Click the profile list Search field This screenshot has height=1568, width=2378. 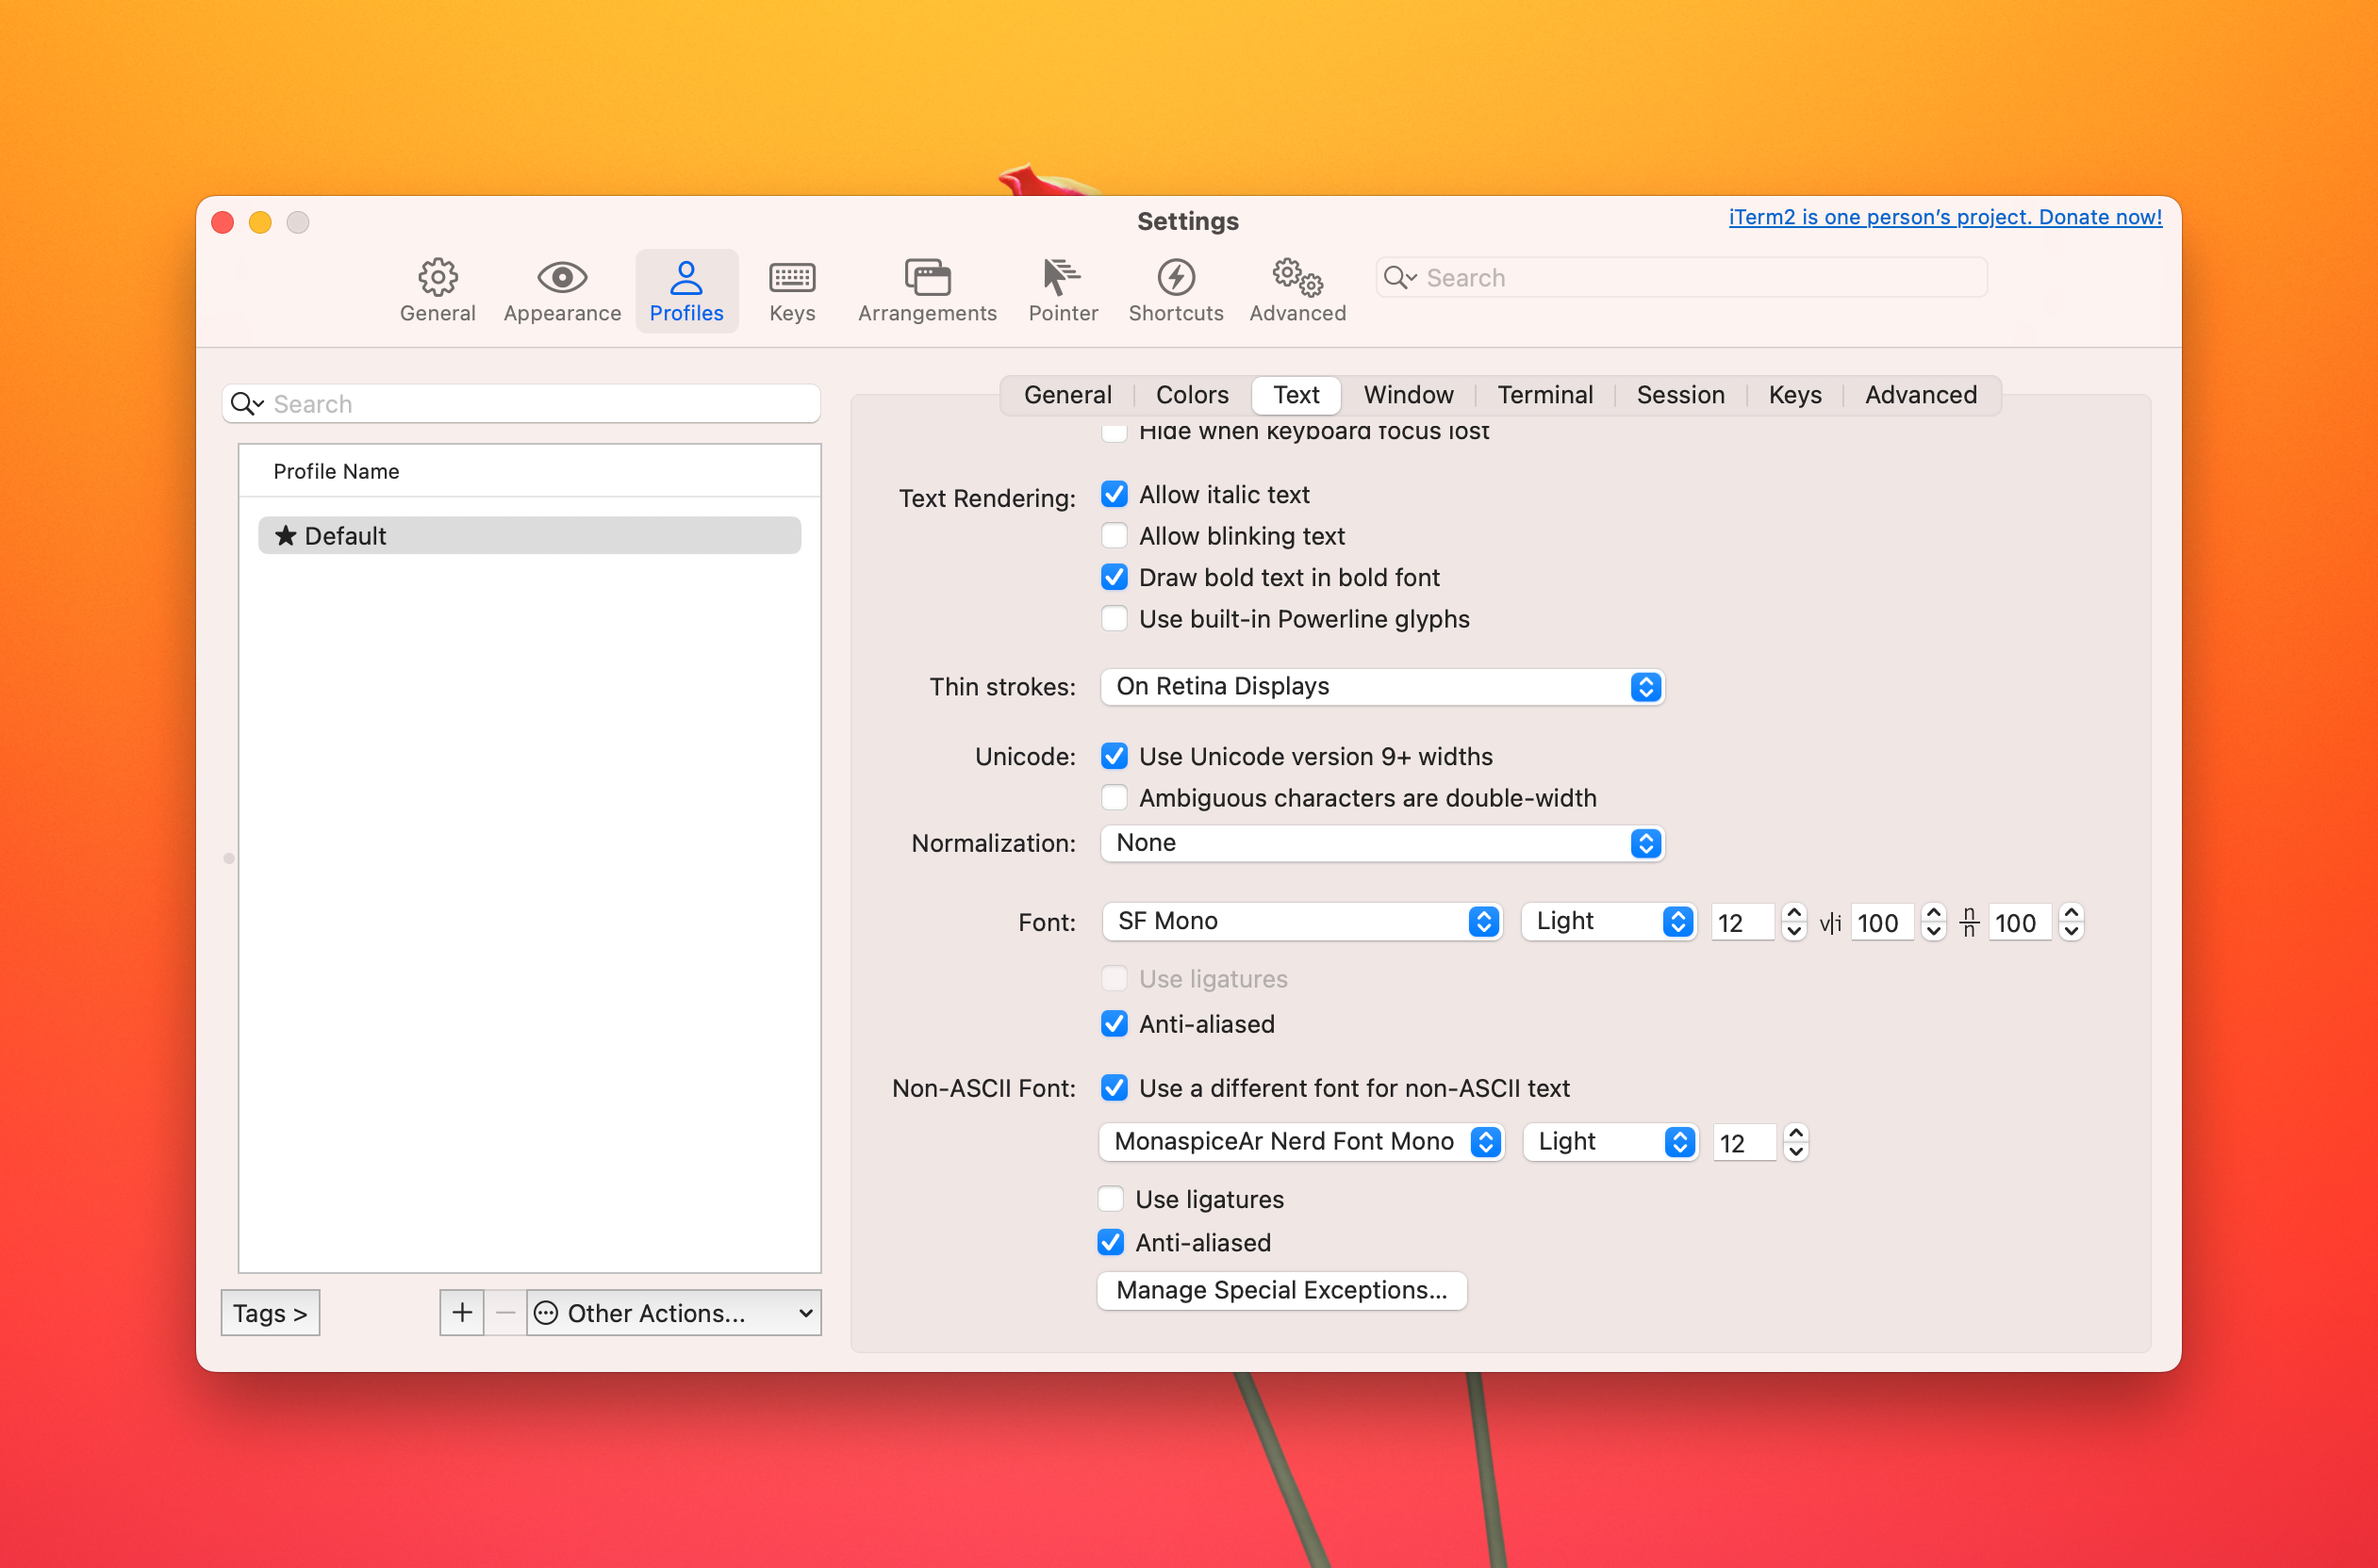(521, 403)
